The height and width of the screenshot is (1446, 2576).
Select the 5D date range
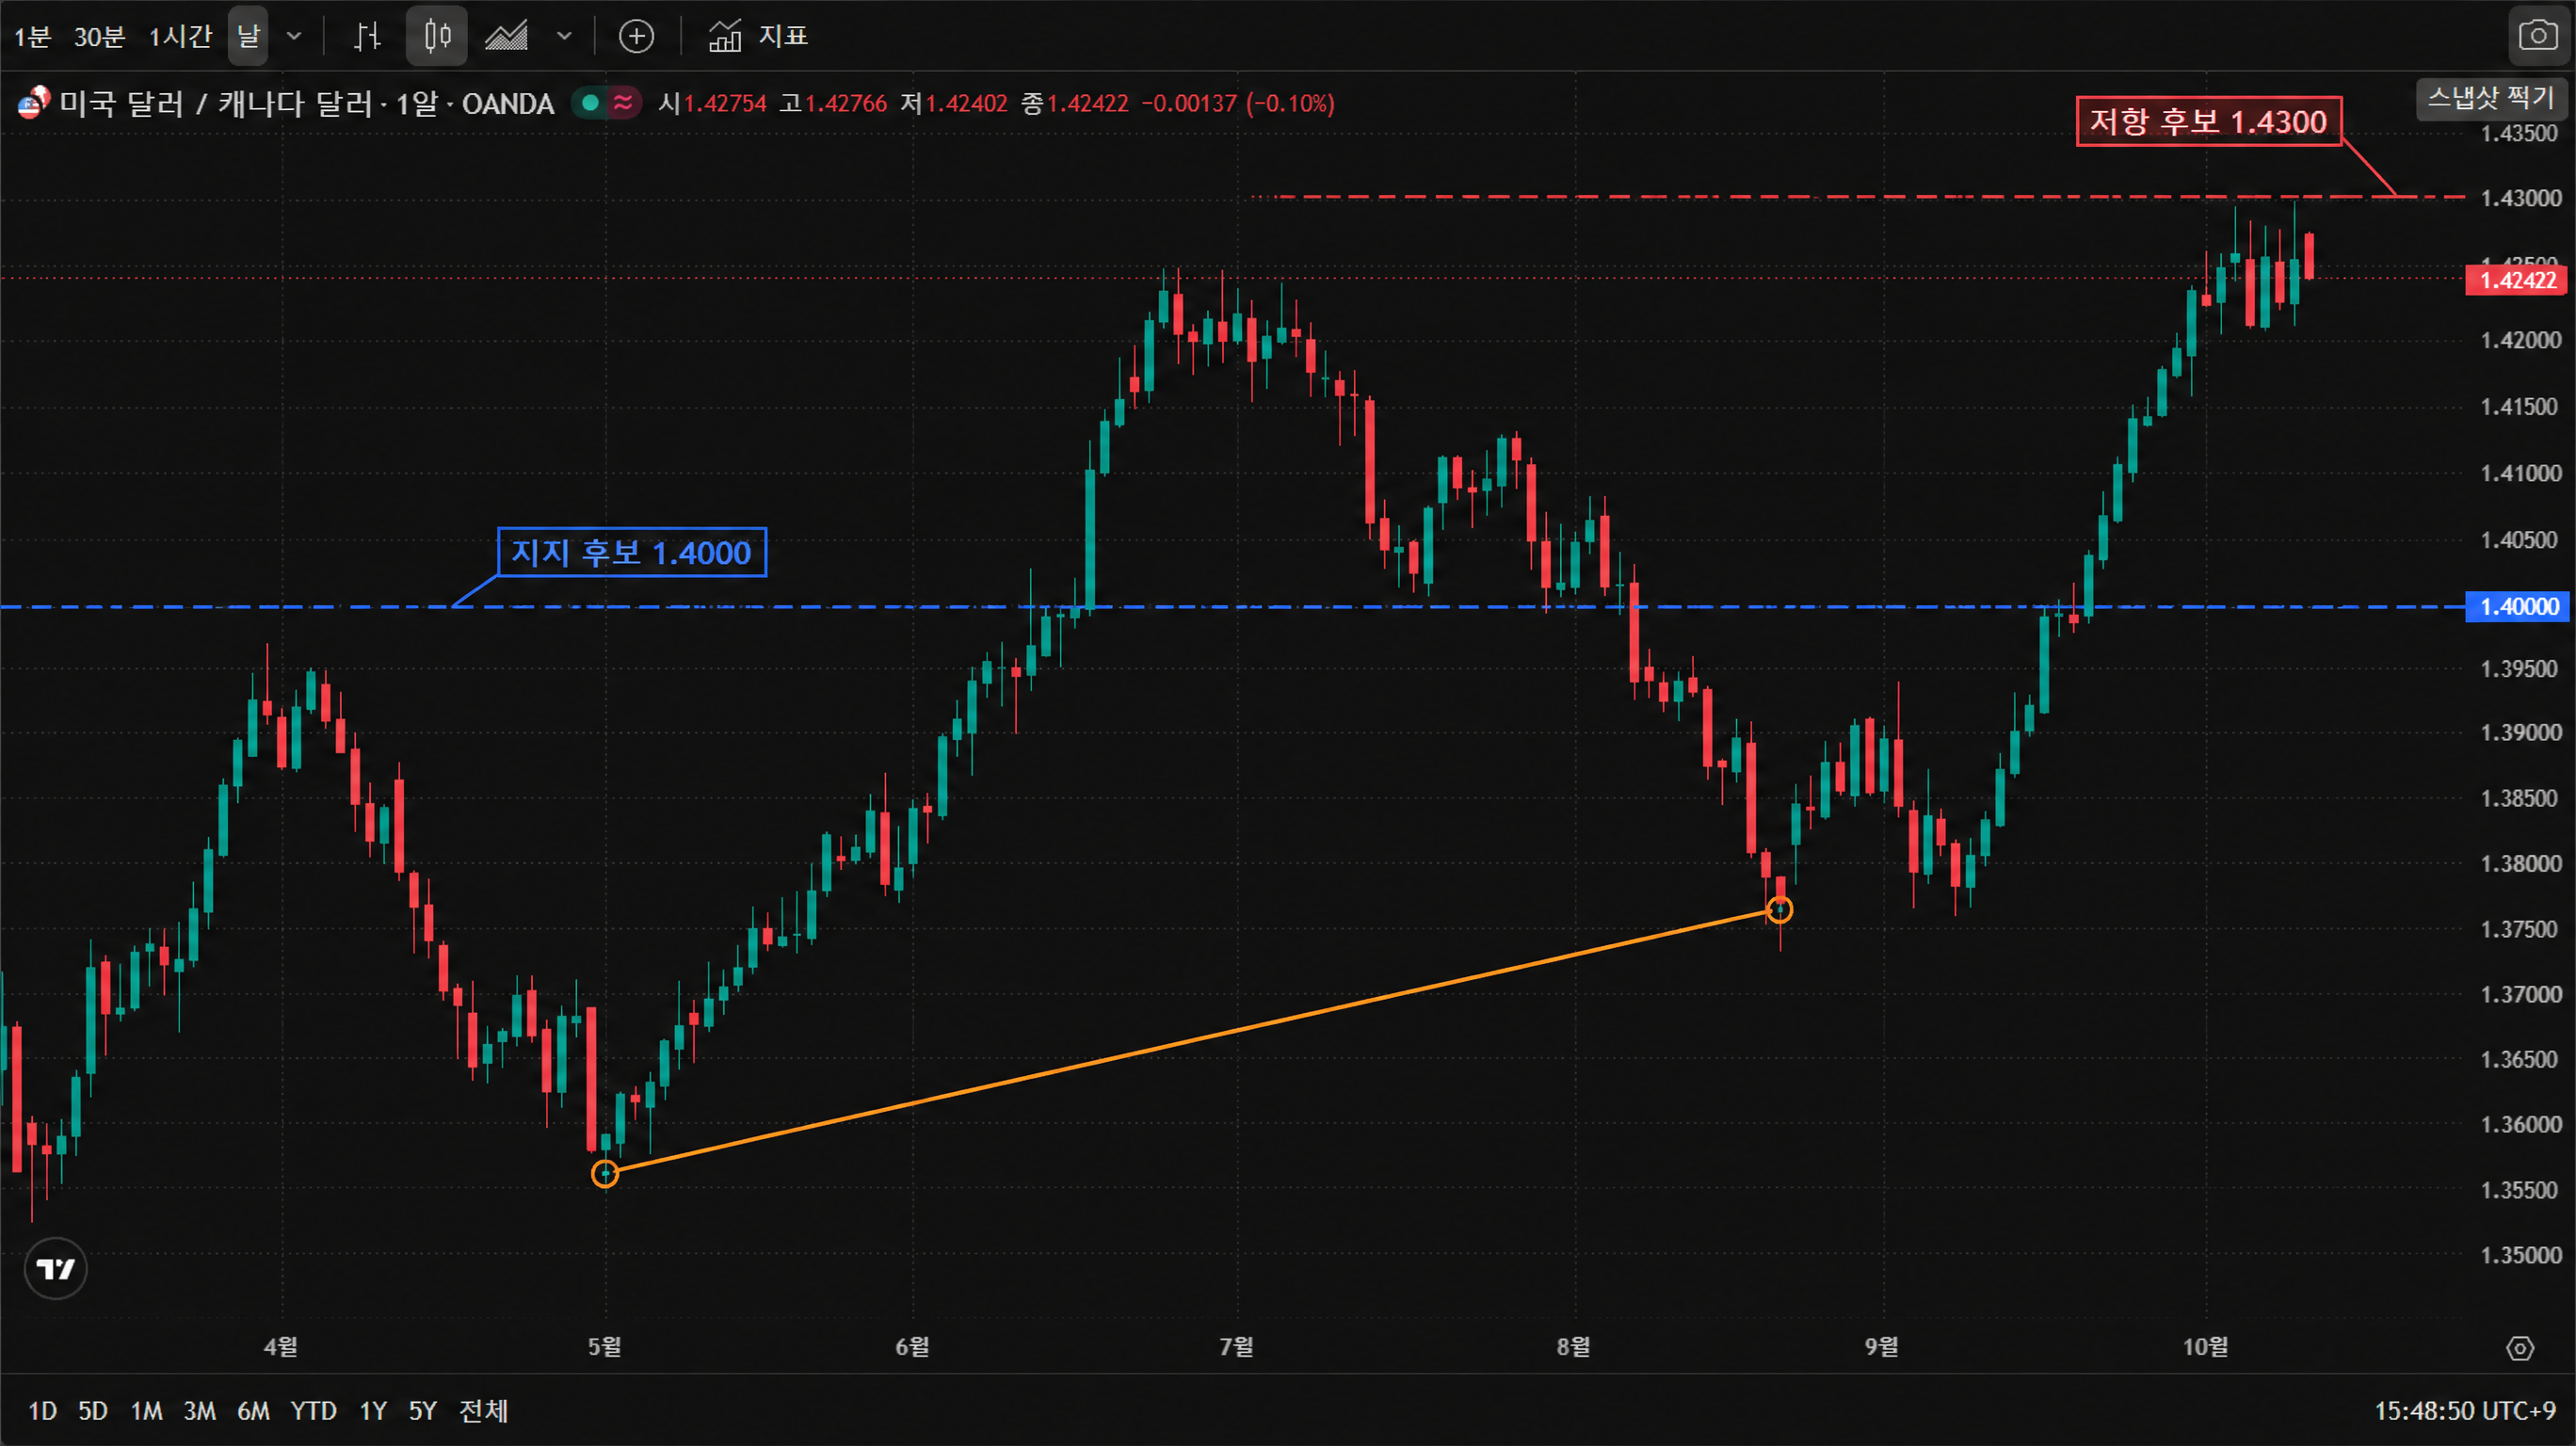click(93, 1411)
